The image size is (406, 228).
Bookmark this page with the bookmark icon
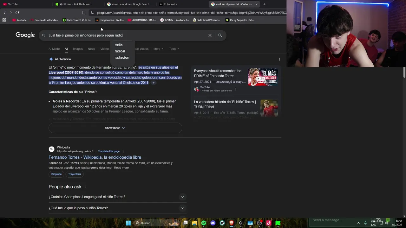84,13
